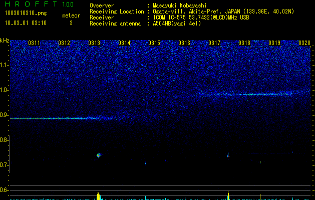
Task: Click the yellow power spike after 0317
Action: click(x=228, y=195)
